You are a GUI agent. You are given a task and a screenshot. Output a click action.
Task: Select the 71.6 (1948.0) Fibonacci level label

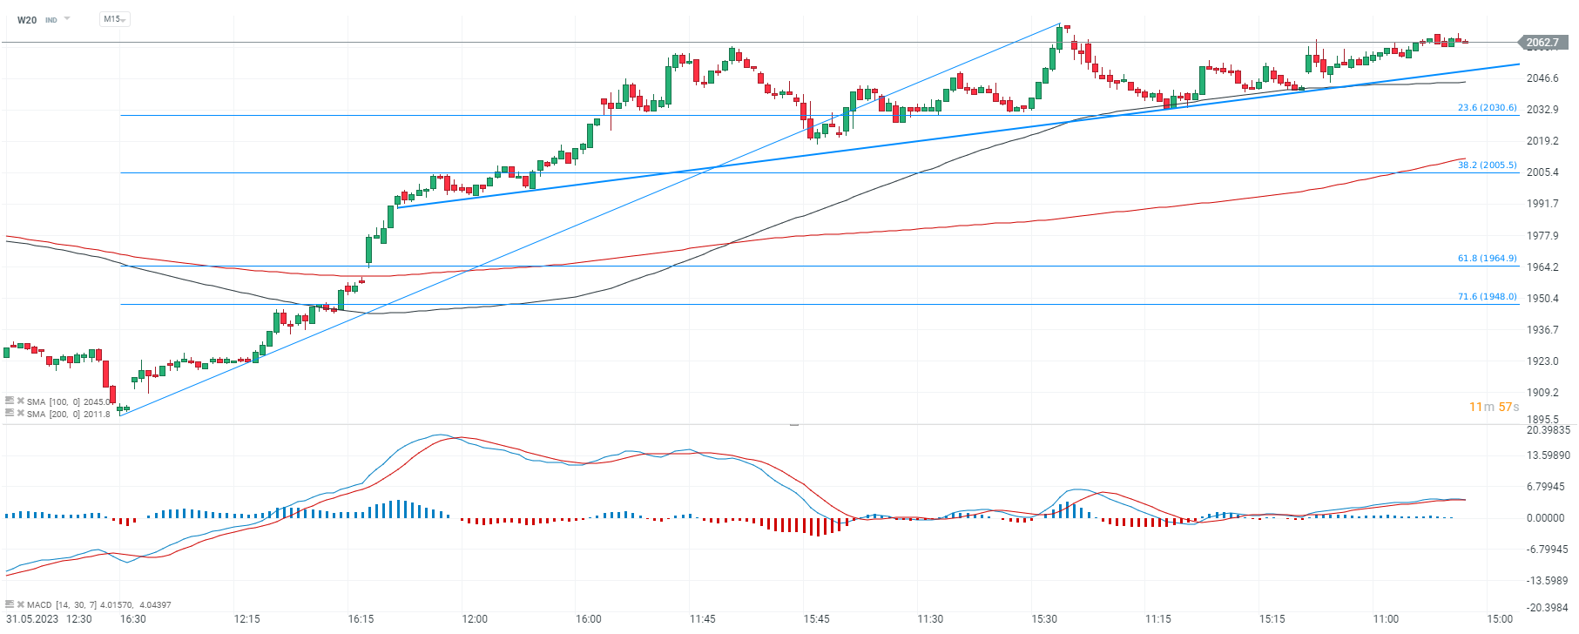(x=1487, y=297)
